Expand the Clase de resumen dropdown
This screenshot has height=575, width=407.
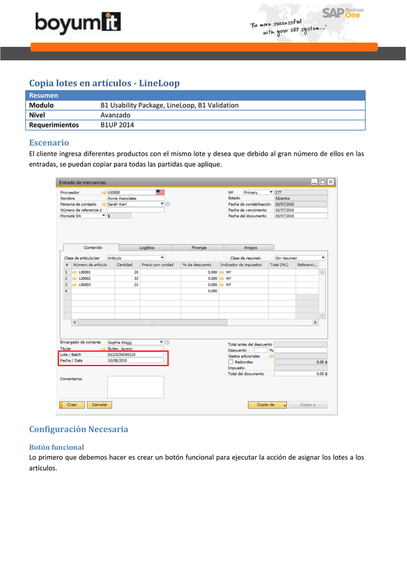pyautogui.click(x=323, y=258)
